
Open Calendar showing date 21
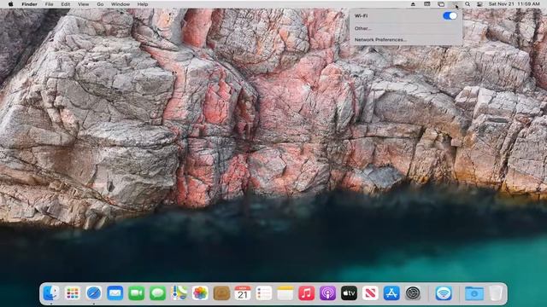243,293
